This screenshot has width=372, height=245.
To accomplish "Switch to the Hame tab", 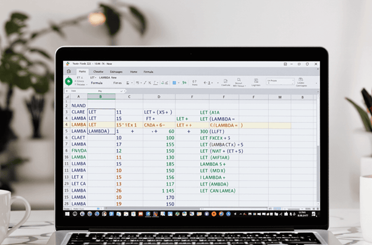I will pyautogui.click(x=82, y=72).
